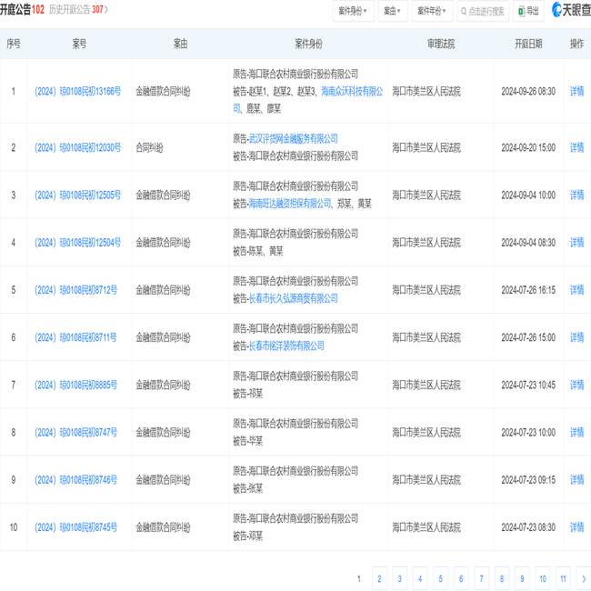Screen dimensions: 591x591
Task: Click the 案号 column header
Action: point(79,44)
